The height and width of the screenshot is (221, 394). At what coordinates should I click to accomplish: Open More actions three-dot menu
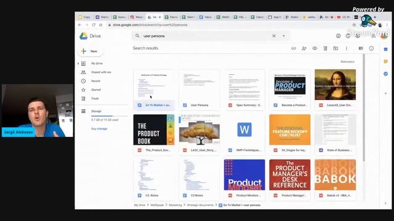(x=346, y=48)
